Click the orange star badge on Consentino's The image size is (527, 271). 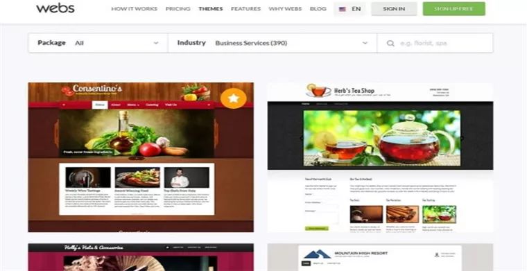234,98
